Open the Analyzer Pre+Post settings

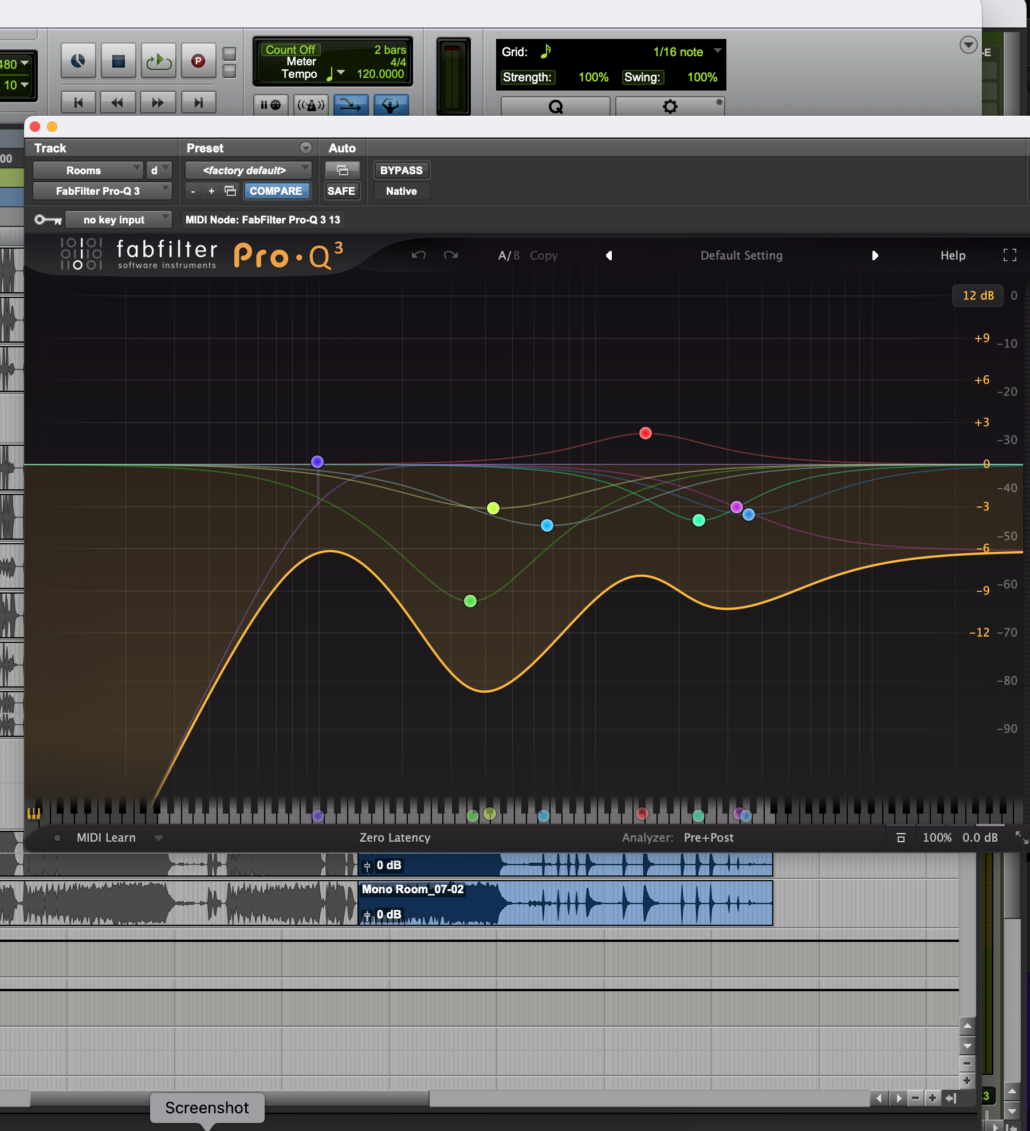coord(709,838)
